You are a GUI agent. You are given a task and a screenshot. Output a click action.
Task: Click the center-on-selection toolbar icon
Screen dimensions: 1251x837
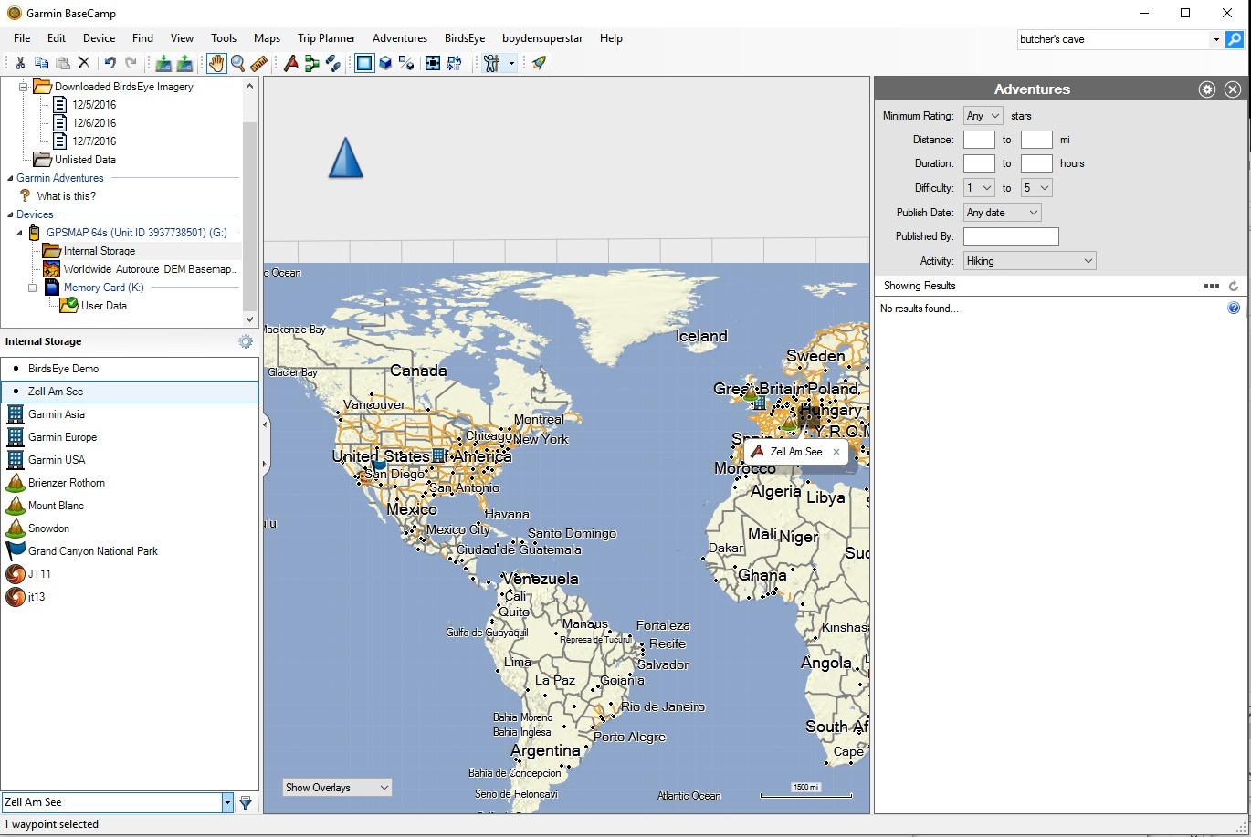pos(433,63)
